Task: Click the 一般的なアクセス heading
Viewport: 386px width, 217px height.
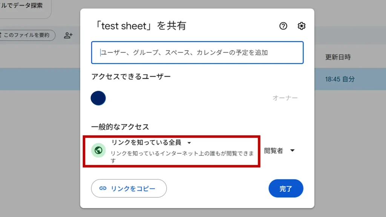Action: coord(120,127)
